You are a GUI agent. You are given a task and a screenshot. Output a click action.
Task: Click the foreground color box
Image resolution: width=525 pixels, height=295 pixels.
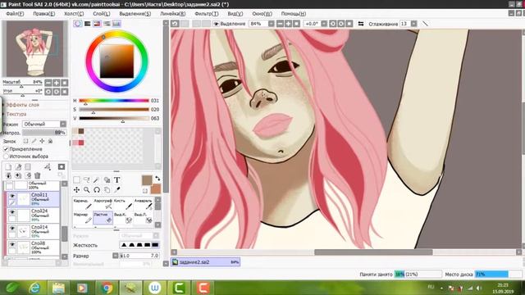tap(147, 180)
